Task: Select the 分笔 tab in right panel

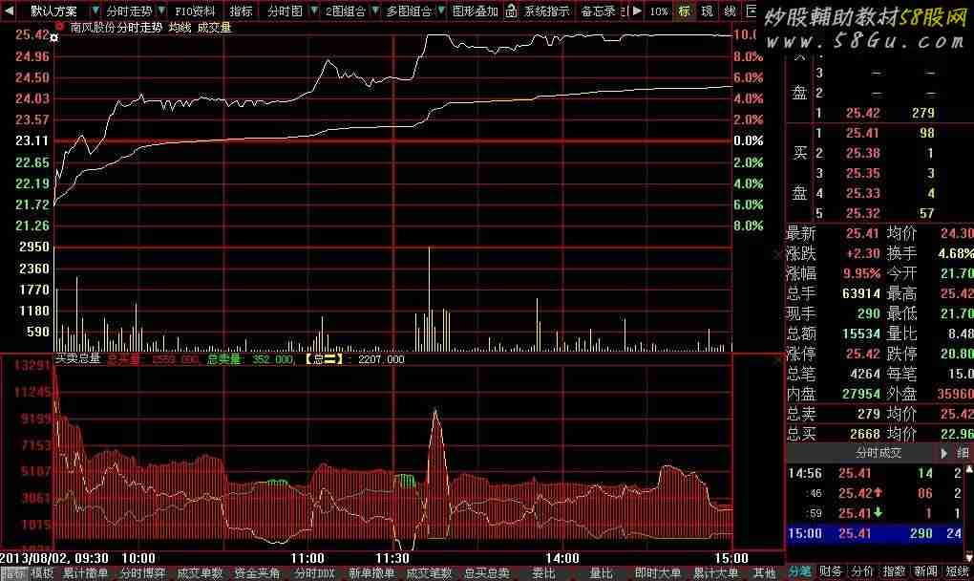Action: (800, 571)
